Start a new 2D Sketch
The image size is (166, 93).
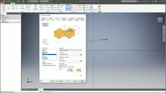pyautogui.click(x=4, y=7)
